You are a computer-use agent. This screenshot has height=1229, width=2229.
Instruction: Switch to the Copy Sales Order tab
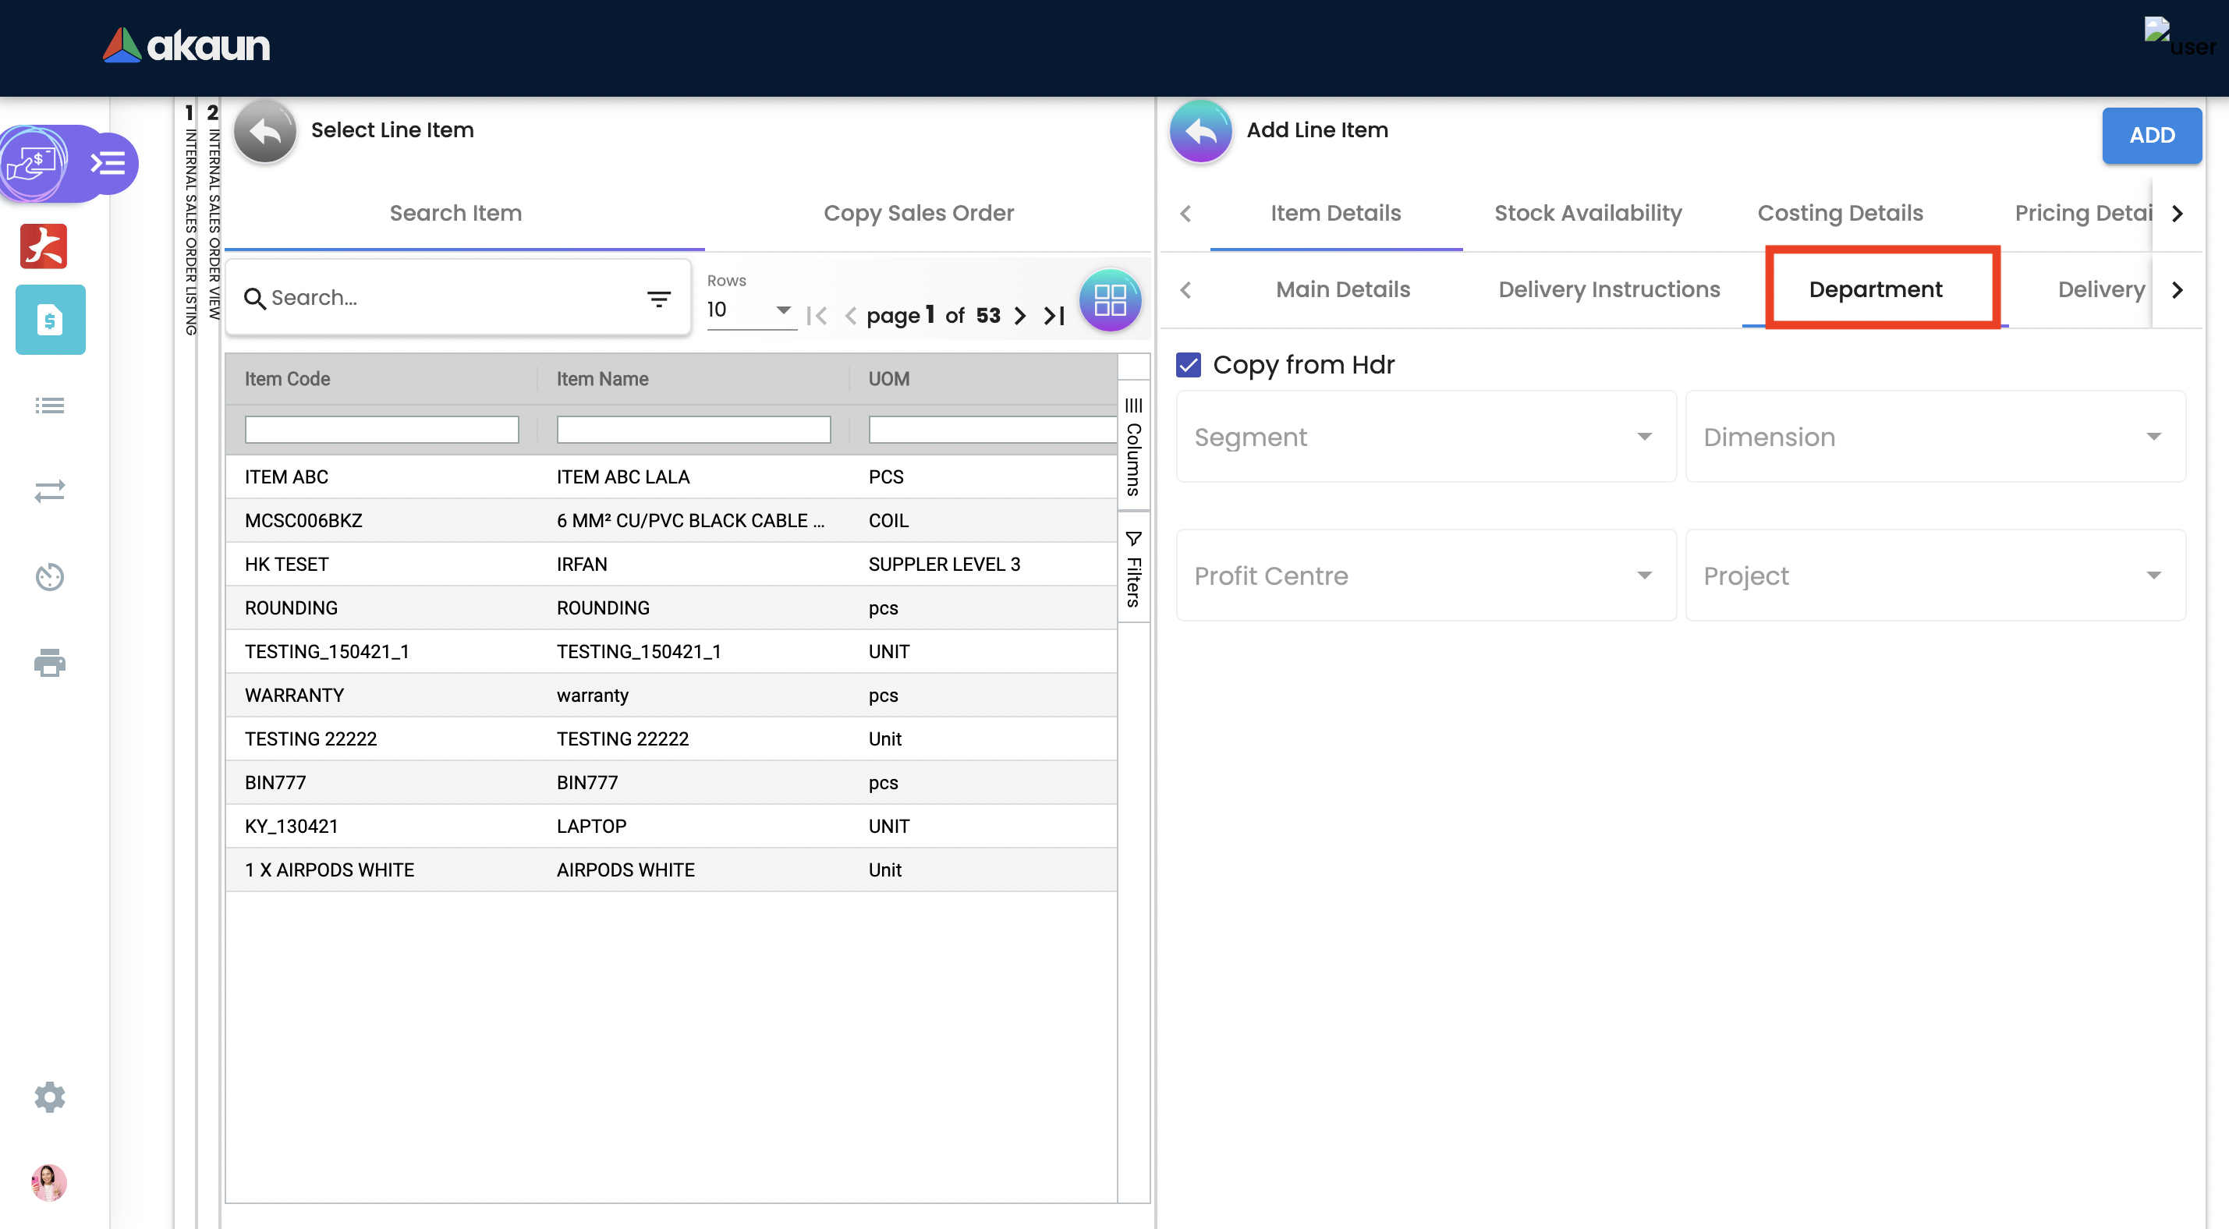pos(918,213)
